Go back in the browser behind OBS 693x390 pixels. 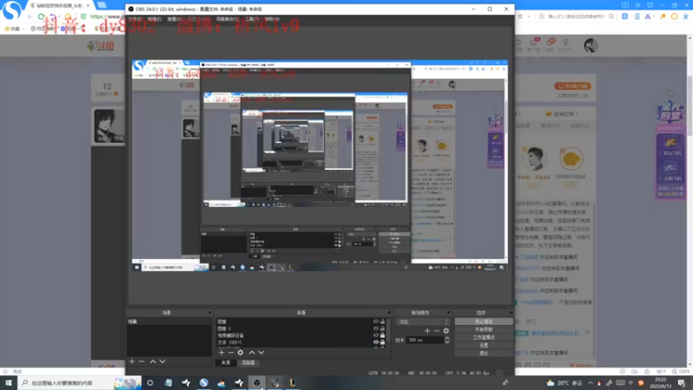30,16
